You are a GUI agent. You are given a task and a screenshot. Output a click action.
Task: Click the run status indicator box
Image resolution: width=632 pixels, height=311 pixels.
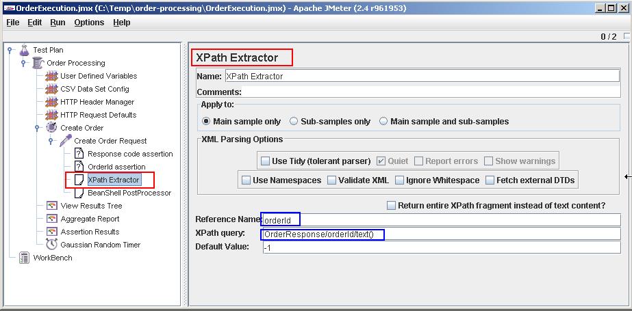(627, 36)
